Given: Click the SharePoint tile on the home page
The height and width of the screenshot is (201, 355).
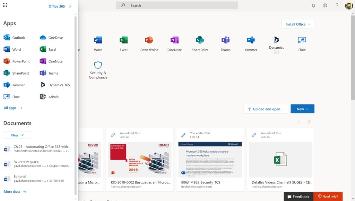Looking at the screenshot, I should tap(200, 44).
